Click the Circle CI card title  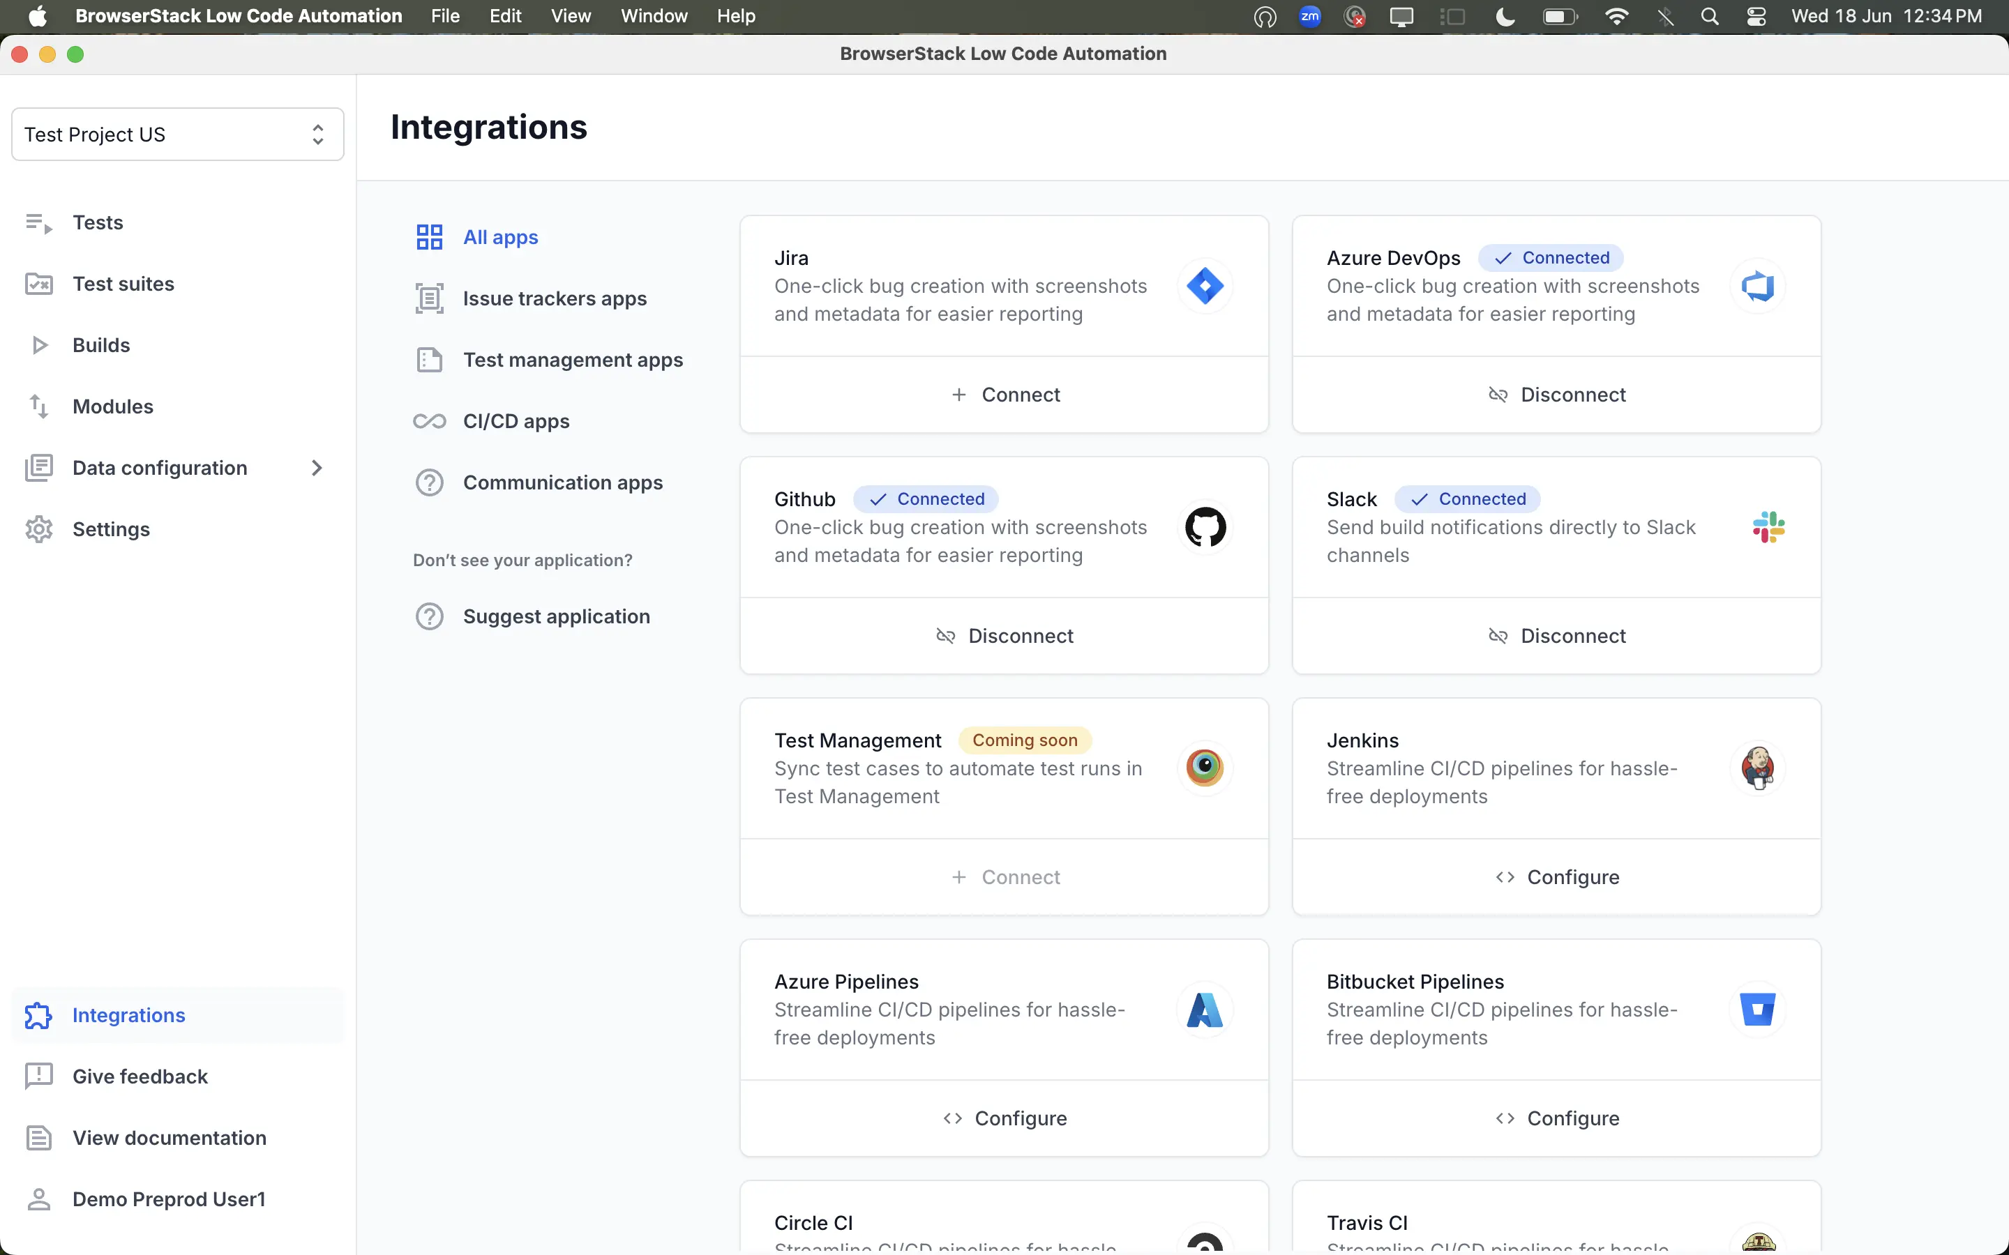tap(813, 1224)
